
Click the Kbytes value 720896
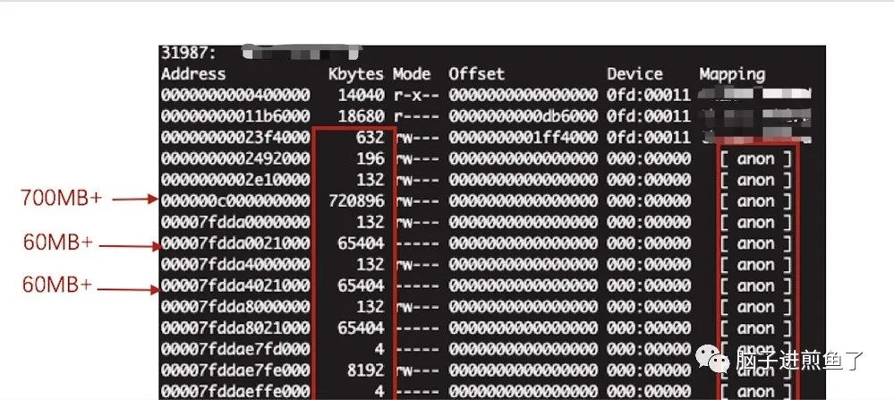(356, 201)
